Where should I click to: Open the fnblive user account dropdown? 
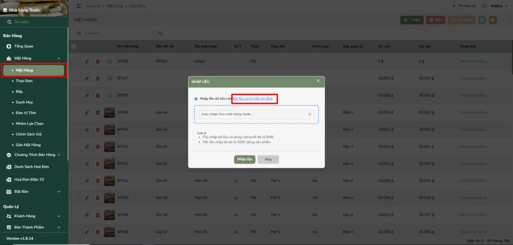(498, 6)
